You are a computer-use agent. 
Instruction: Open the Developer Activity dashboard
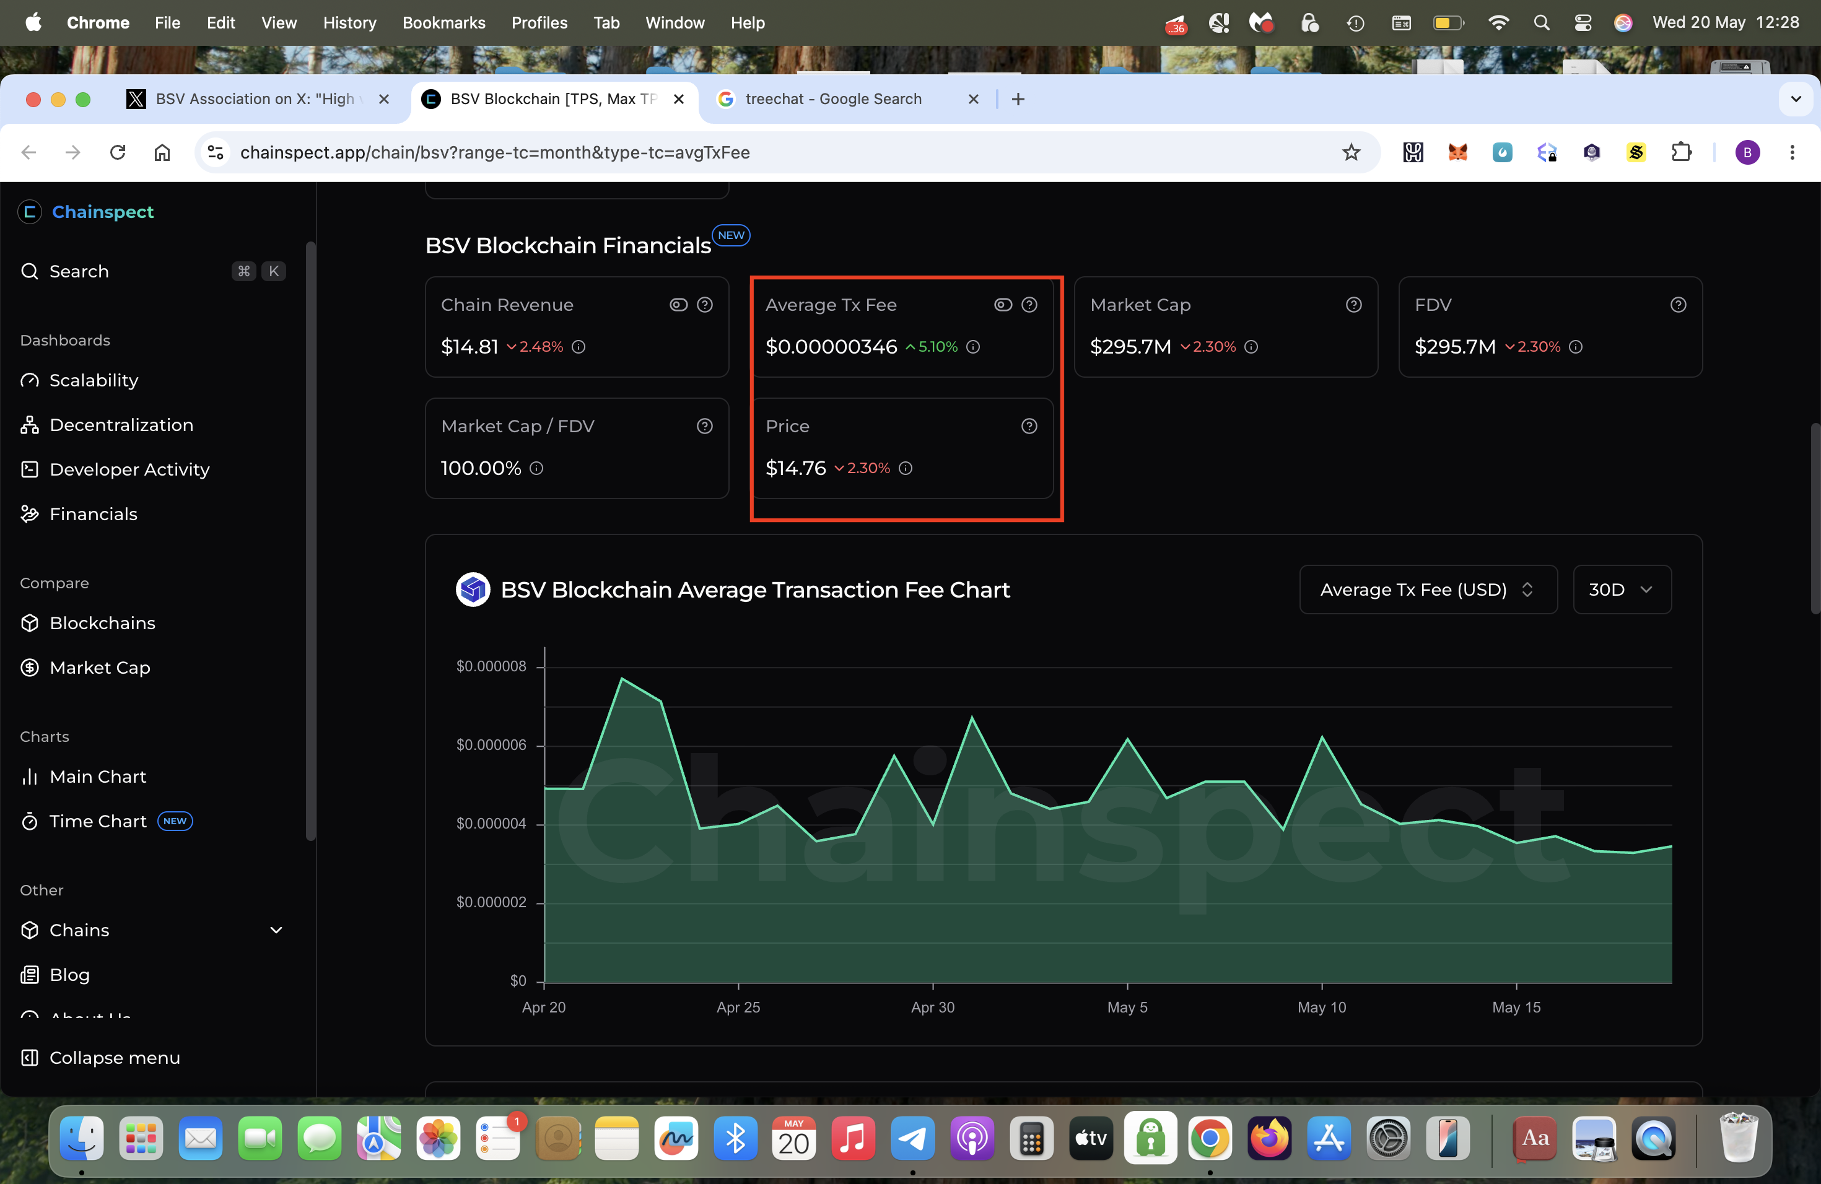pos(115,469)
